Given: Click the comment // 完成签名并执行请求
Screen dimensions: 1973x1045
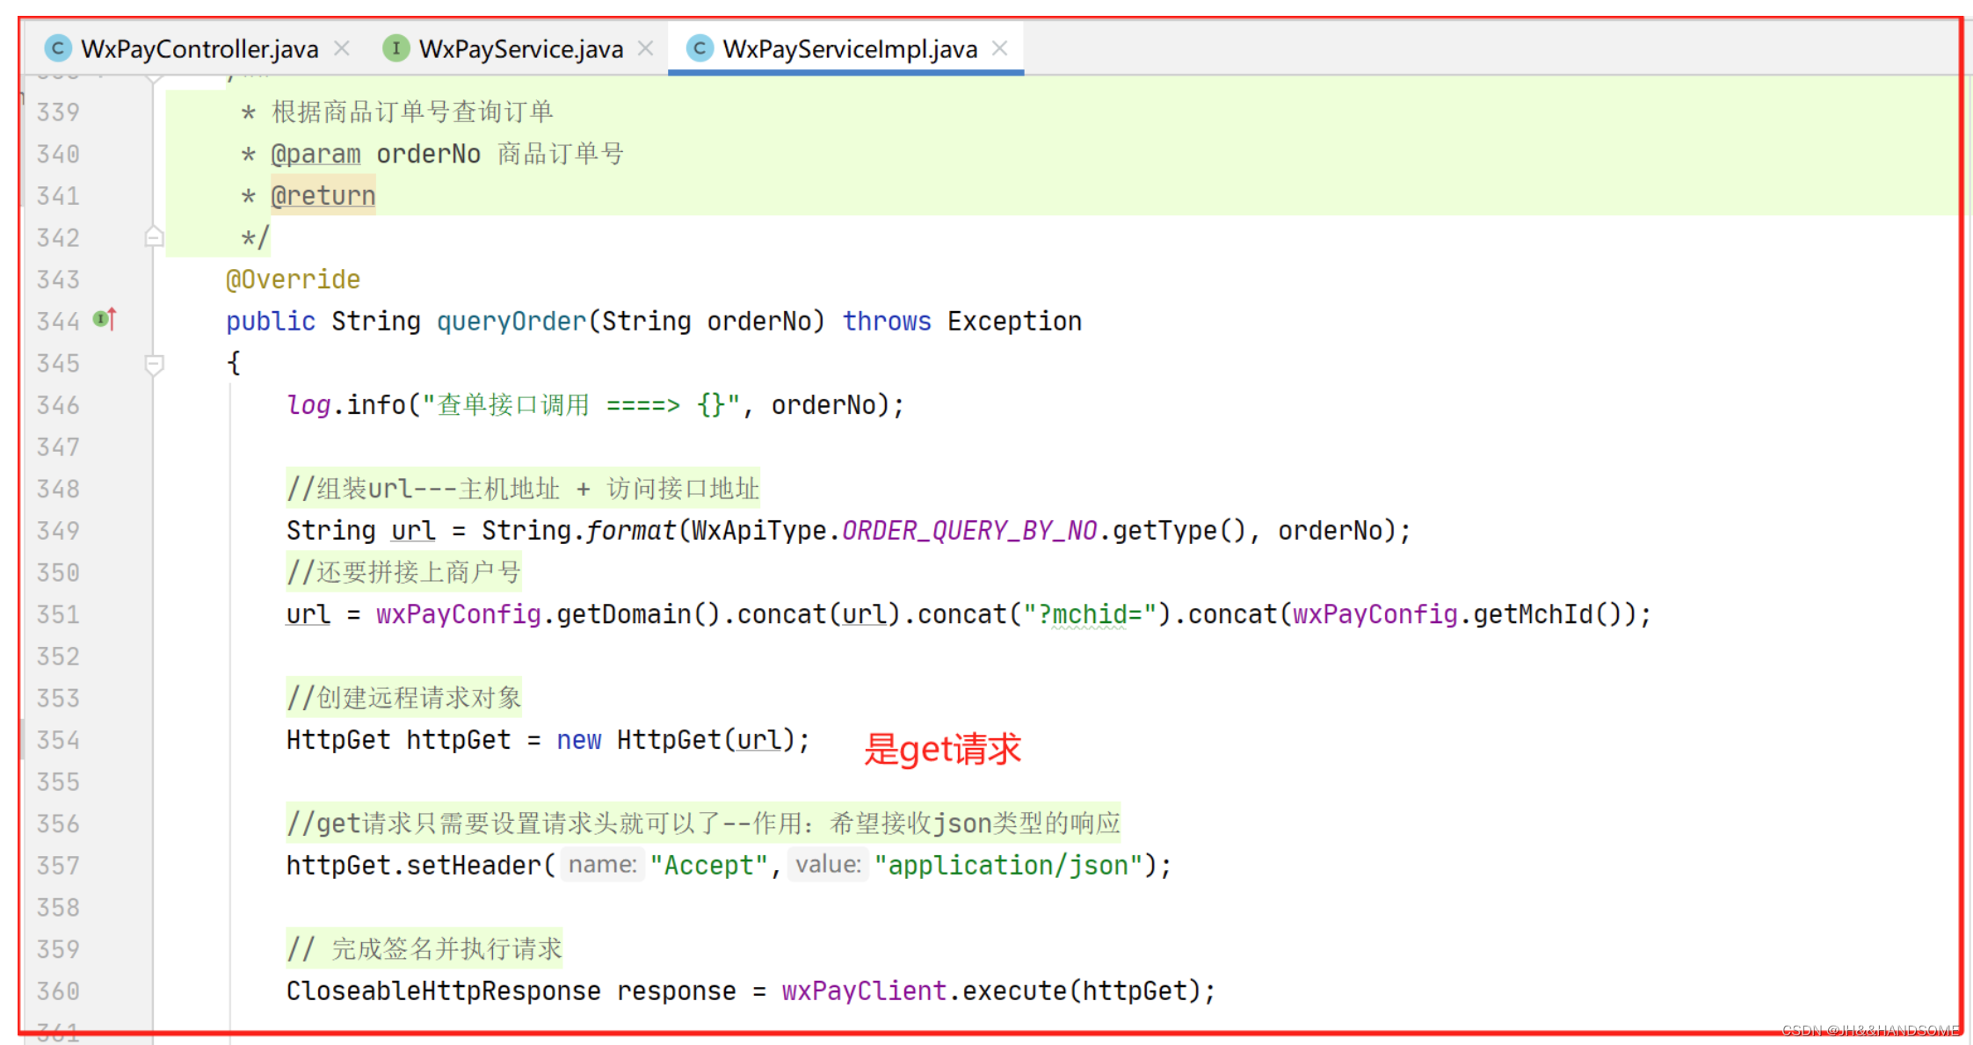Looking at the screenshot, I should point(424,949).
